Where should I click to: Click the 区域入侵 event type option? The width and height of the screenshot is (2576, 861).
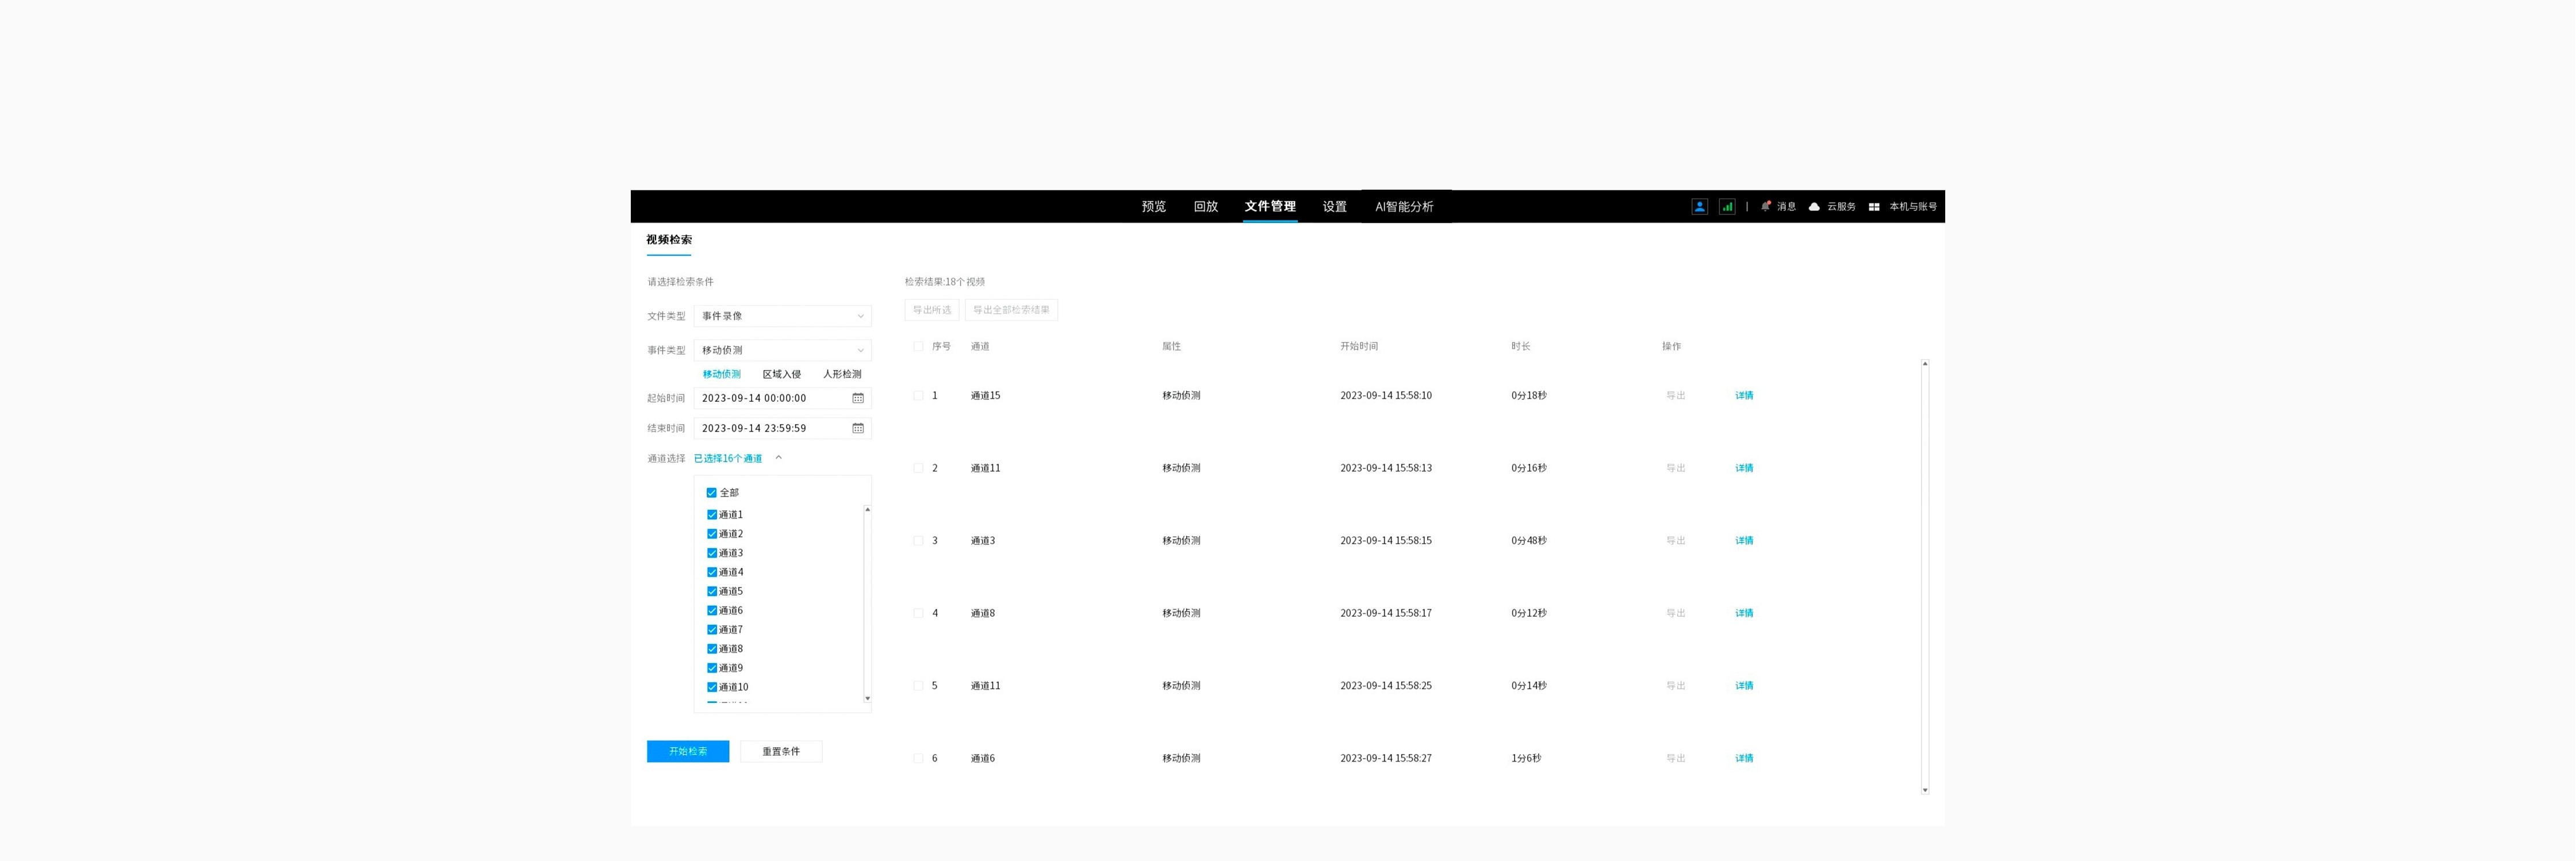pyautogui.click(x=781, y=374)
